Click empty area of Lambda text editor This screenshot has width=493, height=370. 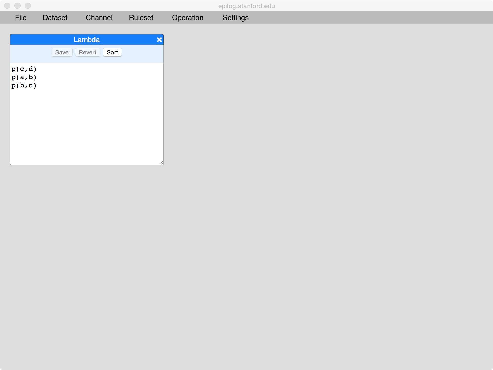tap(87, 126)
